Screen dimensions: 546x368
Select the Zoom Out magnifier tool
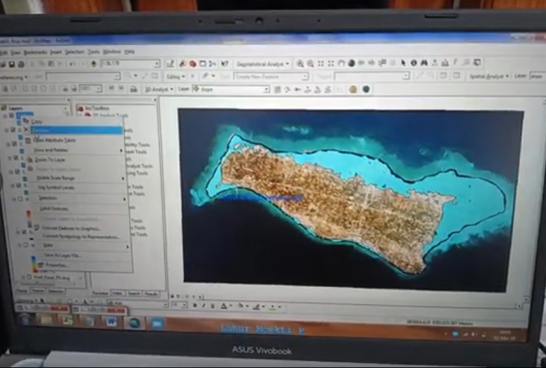(x=311, y=63)
